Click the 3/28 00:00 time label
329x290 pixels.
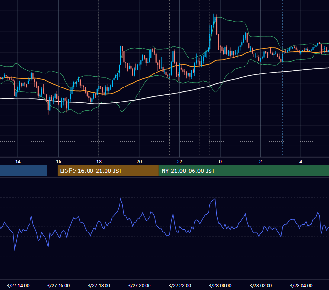pos(220,285)
